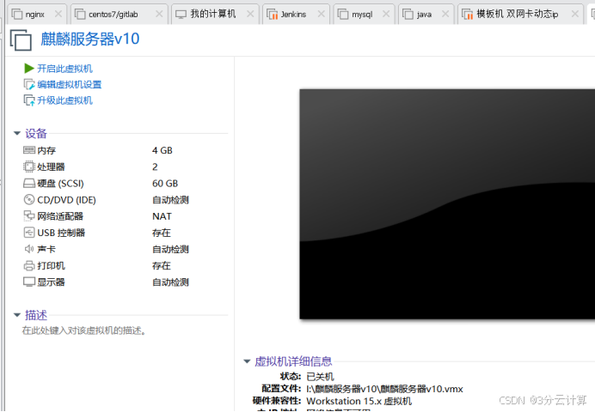Select the 声卡 device label
This screenshot has height=412, width=595.
click(x=46, y=249)
